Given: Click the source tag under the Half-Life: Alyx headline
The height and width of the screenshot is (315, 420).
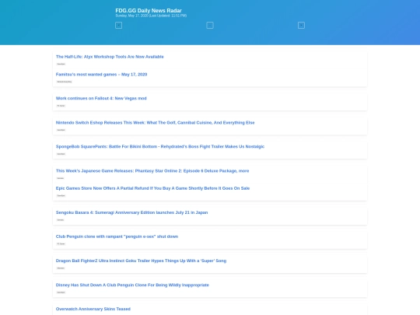Looking at the screenshot, I should [x=61, y=64].
